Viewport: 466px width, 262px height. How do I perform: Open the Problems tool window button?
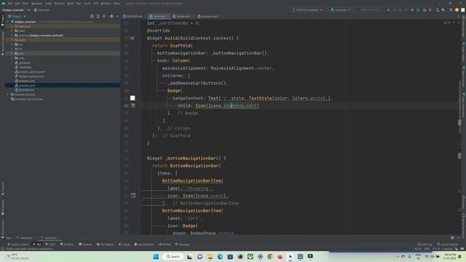67,245
